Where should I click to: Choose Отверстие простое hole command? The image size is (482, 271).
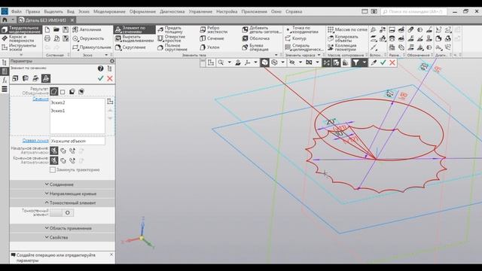(x=172, y=38)
